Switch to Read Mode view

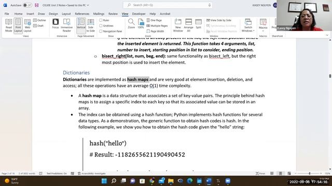pyautogui.click(x=9, y=25)
